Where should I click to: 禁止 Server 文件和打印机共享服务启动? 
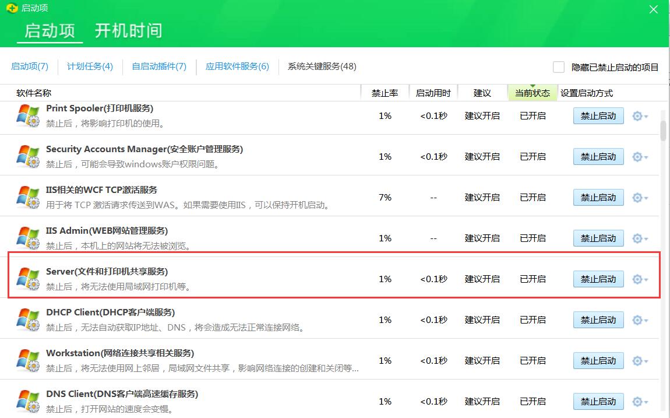coord(598,279)
